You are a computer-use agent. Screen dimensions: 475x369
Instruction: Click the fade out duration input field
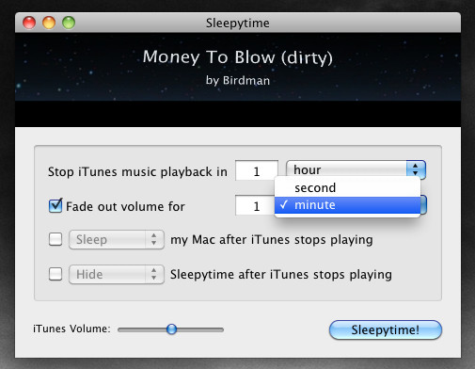[255, 205]
